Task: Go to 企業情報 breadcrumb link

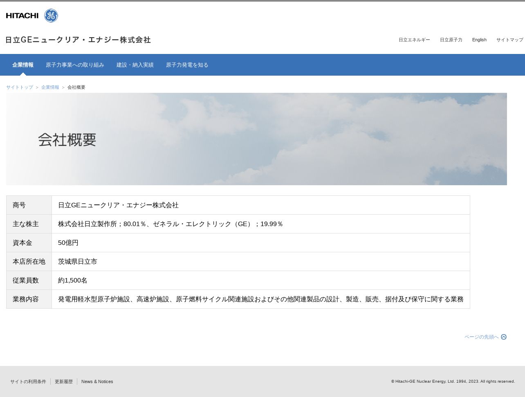Action: tap(50, 87)
